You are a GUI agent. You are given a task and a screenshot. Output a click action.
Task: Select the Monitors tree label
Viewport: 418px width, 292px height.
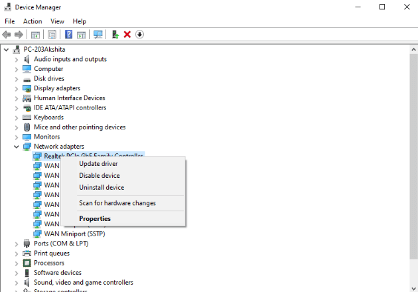[47, 137]
